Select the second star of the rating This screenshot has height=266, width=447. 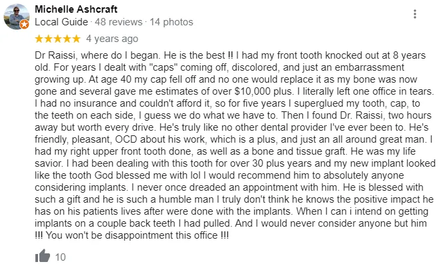click(49, 39)
